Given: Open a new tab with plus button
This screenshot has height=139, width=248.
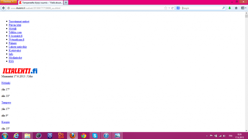Looking at the screenshot, I should click(x=66, y=2).
